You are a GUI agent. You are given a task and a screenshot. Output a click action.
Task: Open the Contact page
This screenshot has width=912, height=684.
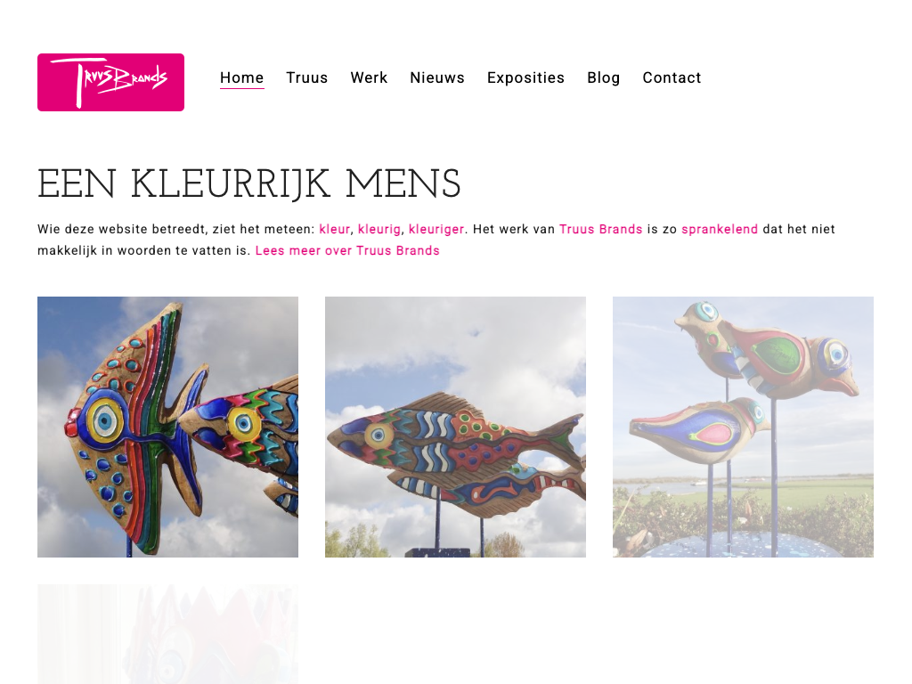tap(672, 78)
